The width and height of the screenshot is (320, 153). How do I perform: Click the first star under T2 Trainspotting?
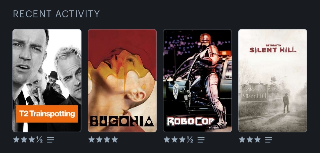[x=16, y=140]
